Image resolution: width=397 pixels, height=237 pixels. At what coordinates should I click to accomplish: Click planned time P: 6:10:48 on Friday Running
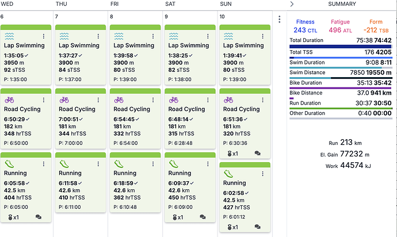click(125, 207)
